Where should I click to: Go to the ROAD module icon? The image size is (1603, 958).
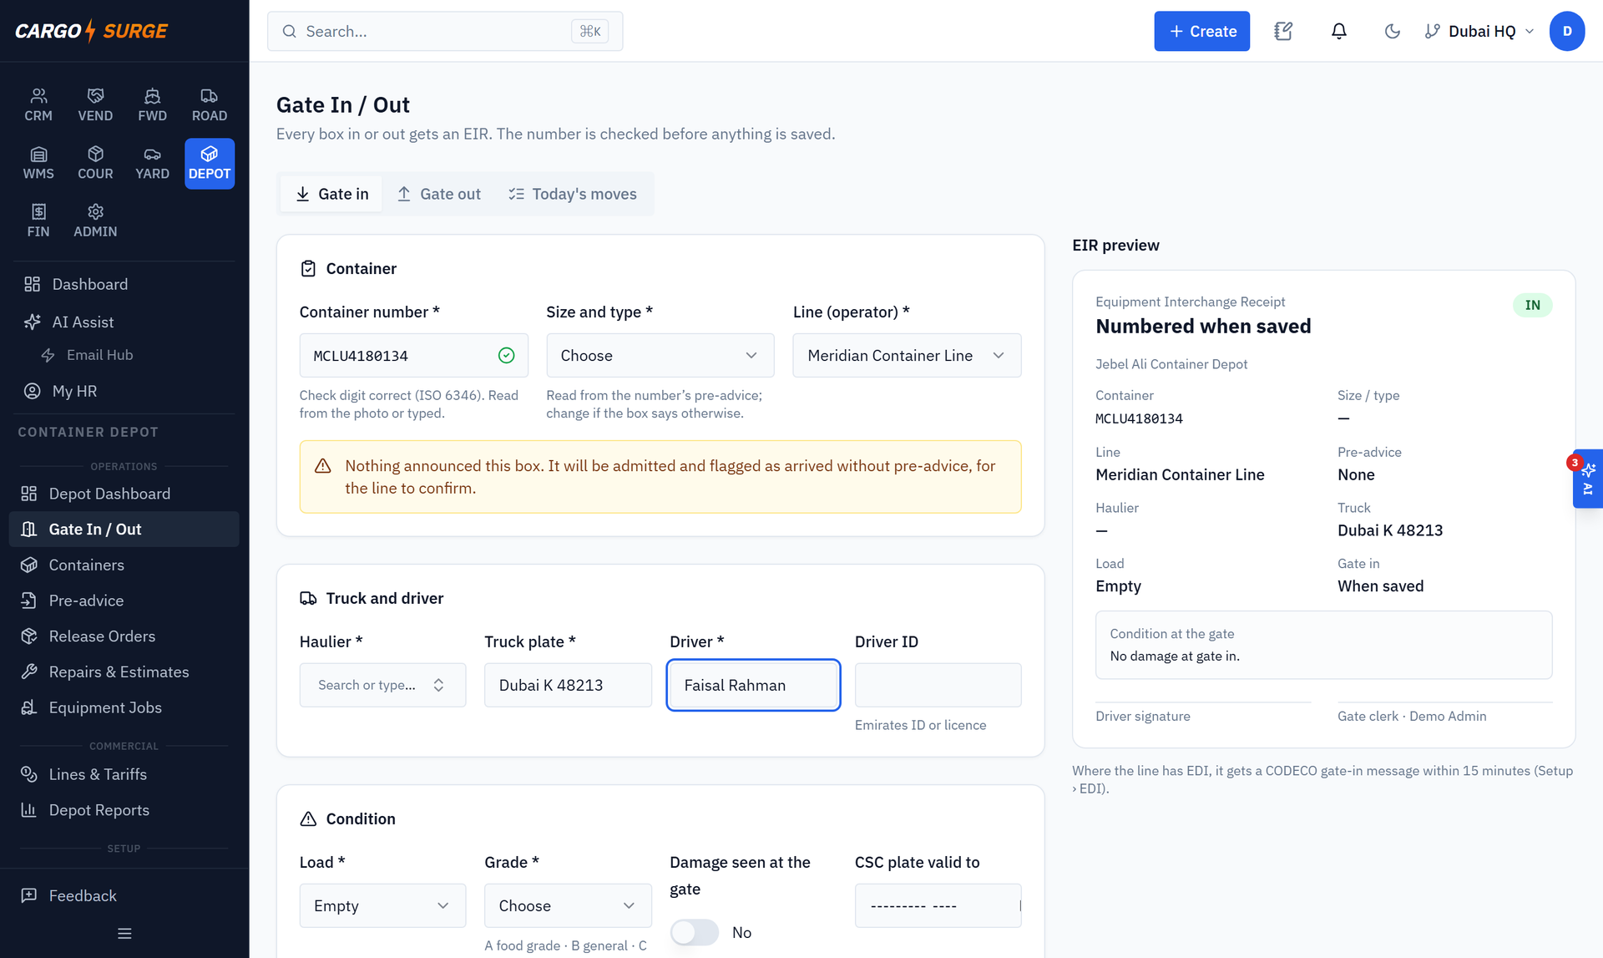210,105
